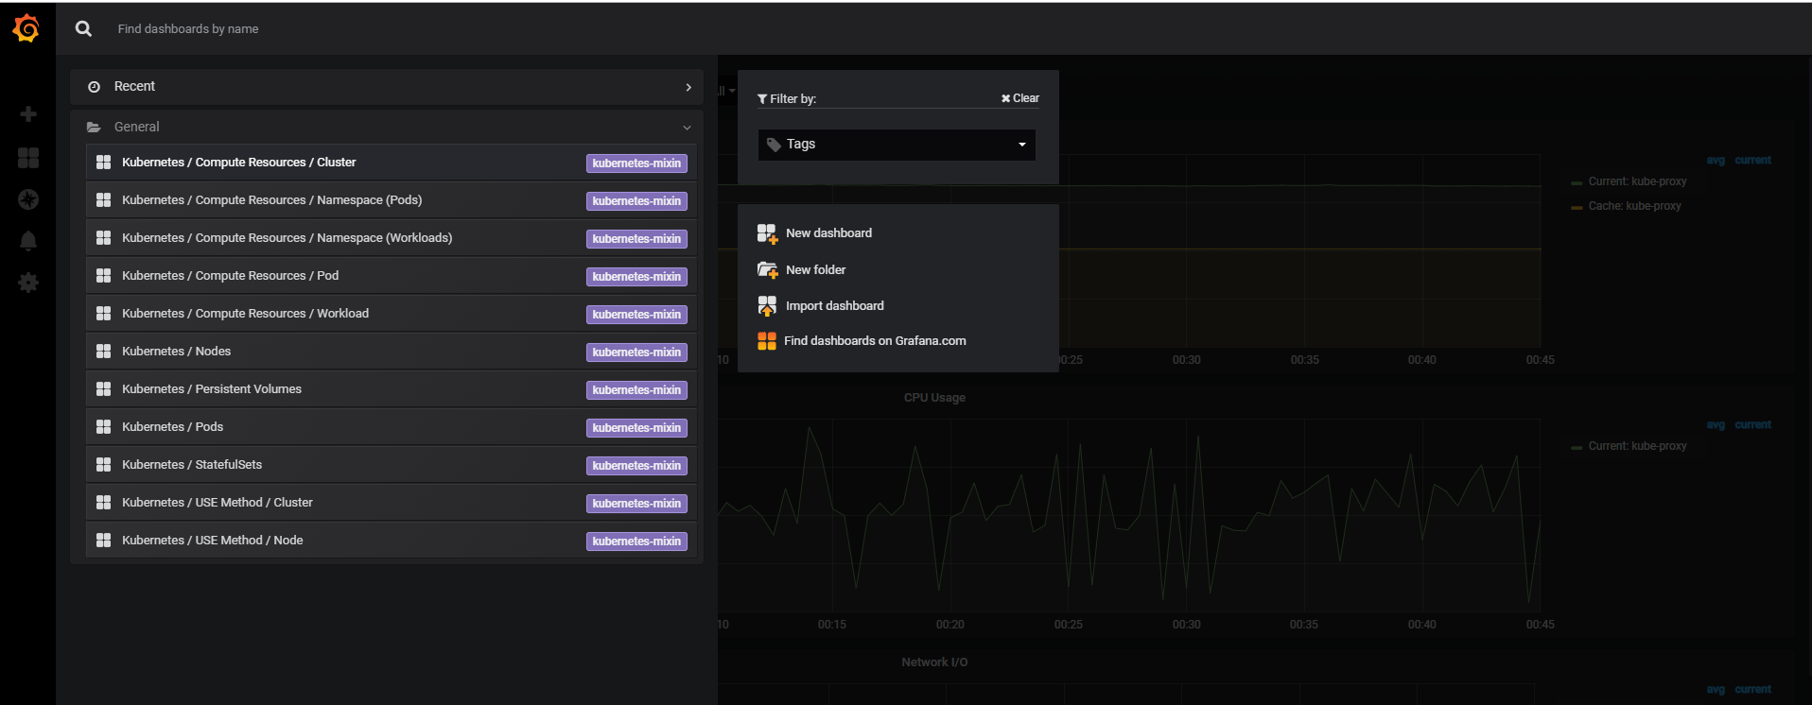Image resolution: width=1812 pixels, height=705 pixels.
Task: Open Kubernetes / Compute Resources / Namespace (Workloads)
Action: tap(392, 238)
